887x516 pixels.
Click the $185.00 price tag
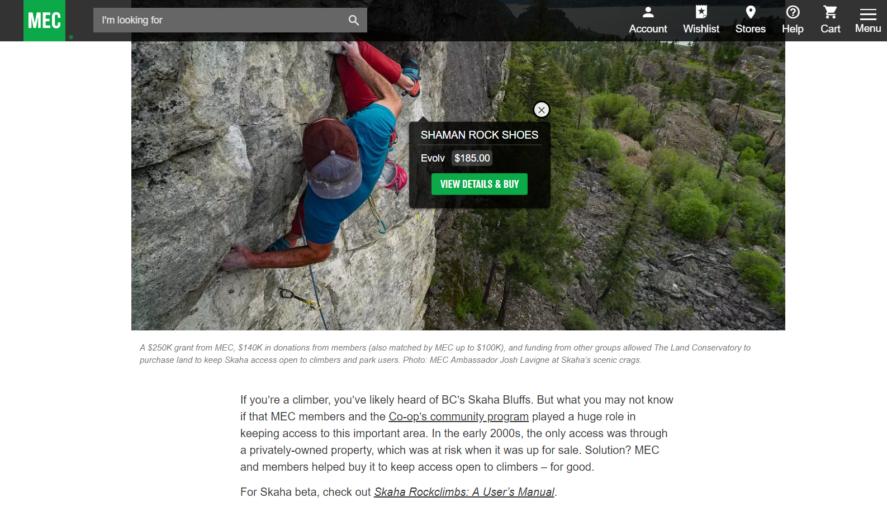472,158
